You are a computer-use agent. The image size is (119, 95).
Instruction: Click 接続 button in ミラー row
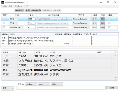pyautogui.click(x=94, y=23)
